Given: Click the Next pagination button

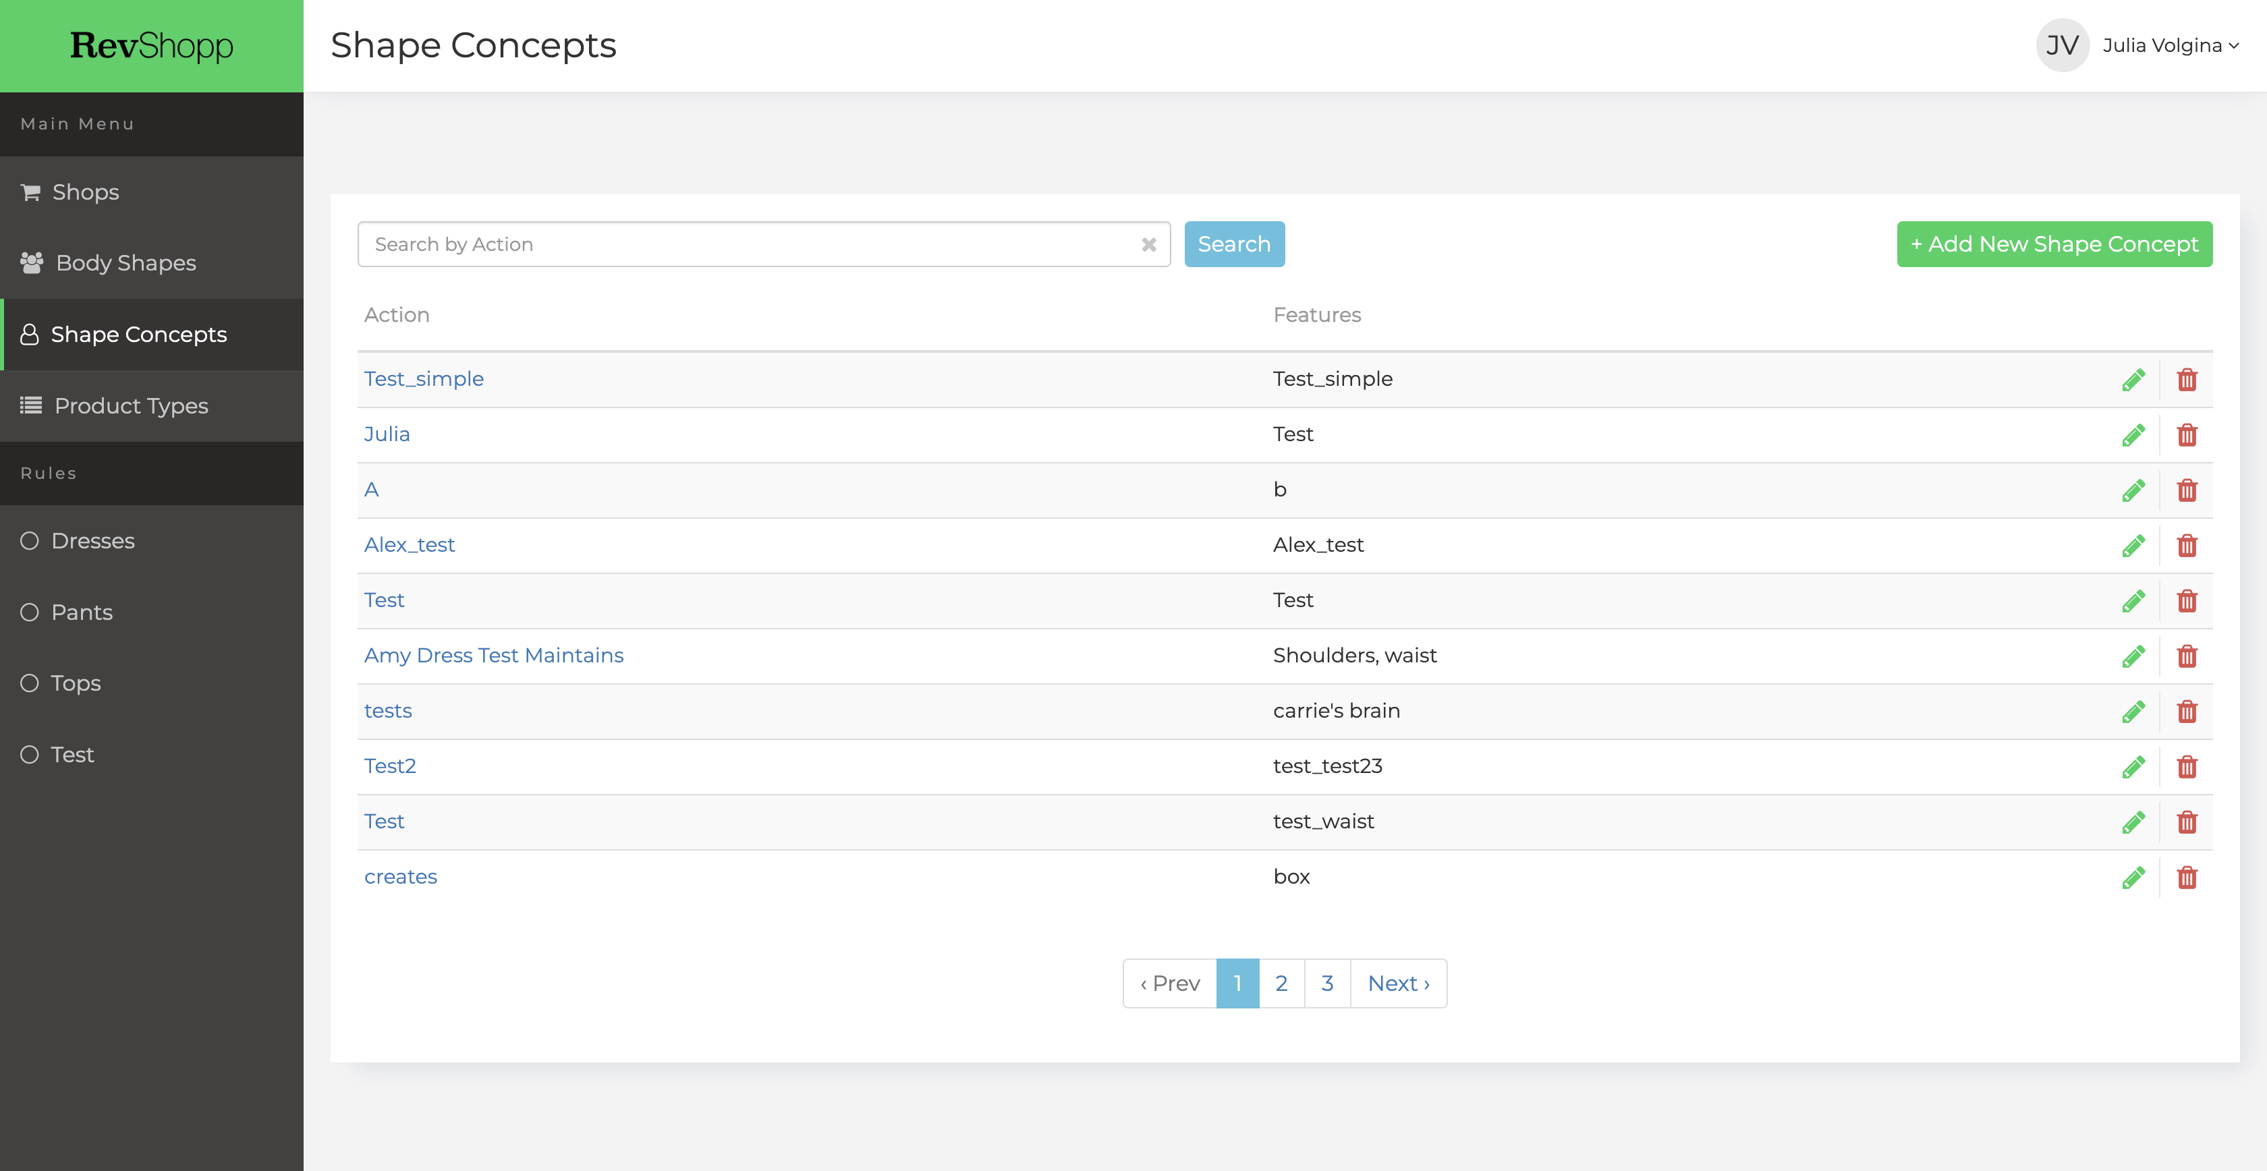Looking at the screenshot, I should pos(1399,983).
